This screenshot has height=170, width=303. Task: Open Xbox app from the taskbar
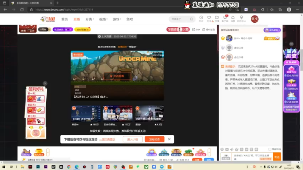click(x=146, y=167)
